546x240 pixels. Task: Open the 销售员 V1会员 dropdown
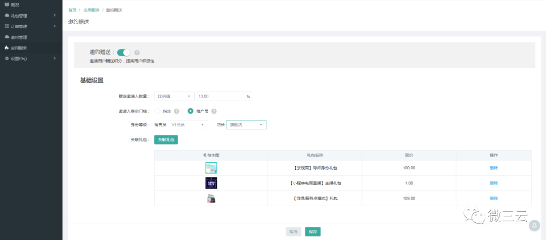188,125
